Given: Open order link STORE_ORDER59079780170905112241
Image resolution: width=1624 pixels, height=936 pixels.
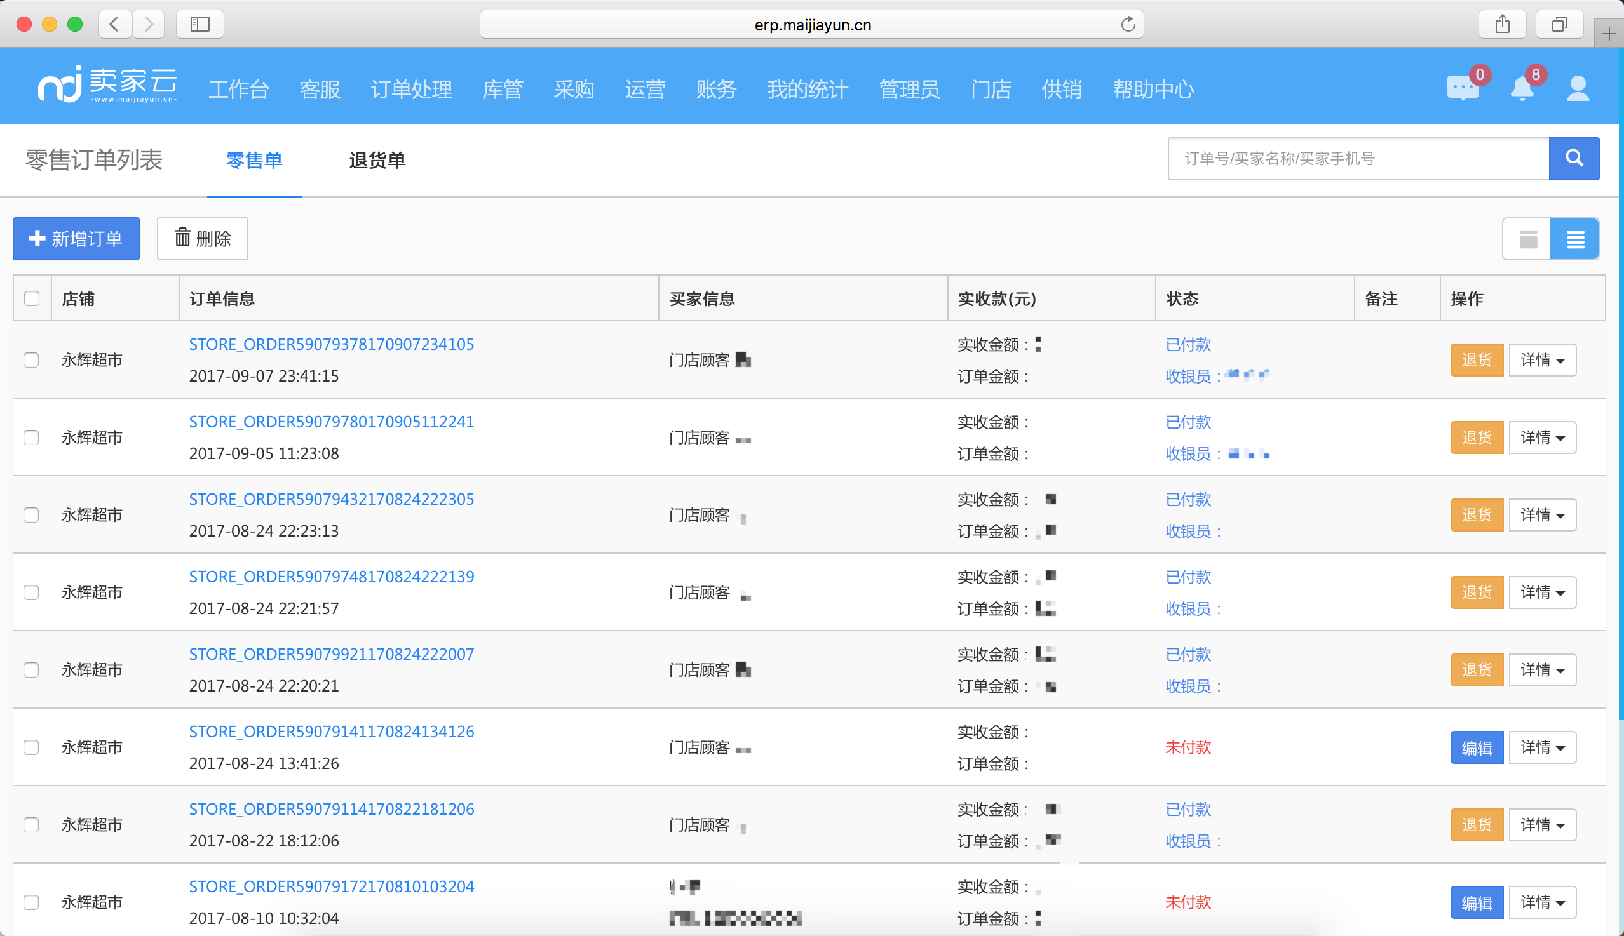Looking at the screenshot, I should tap(331, 422).
